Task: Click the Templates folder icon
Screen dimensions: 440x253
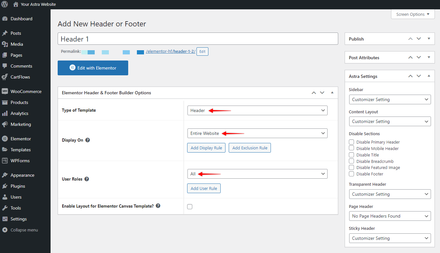Action: tap(5, 150)
